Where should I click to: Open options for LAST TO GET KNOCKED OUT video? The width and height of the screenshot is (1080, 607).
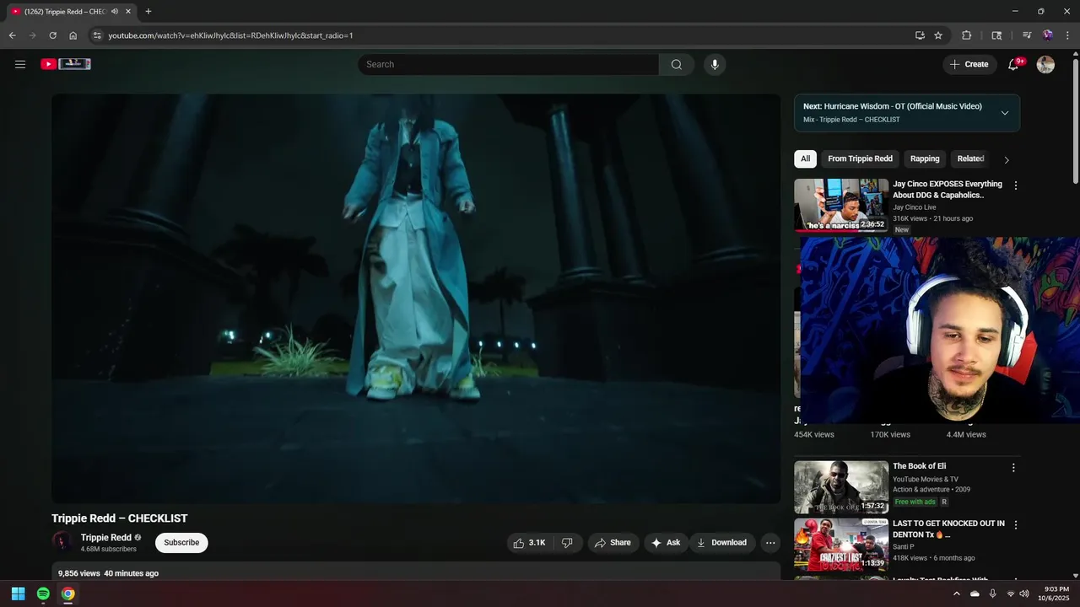1016,524
